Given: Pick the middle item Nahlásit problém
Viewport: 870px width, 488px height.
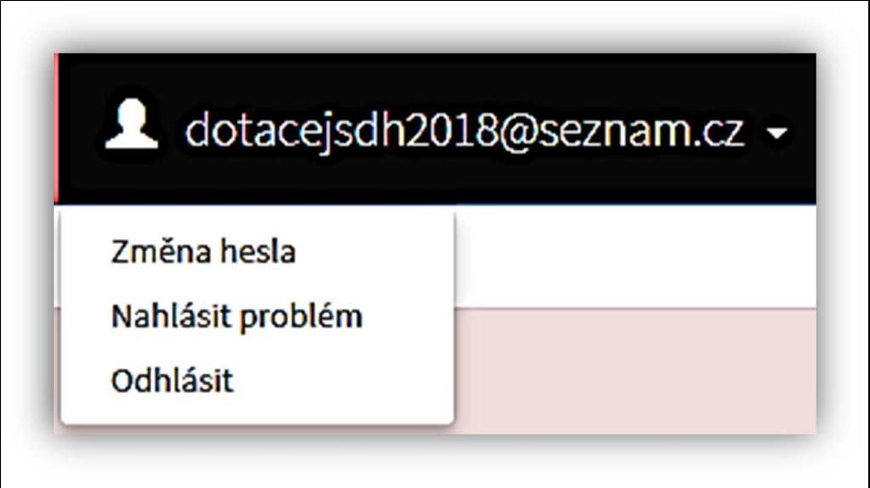Looking at the screenshot, I should tap(237, 317).
